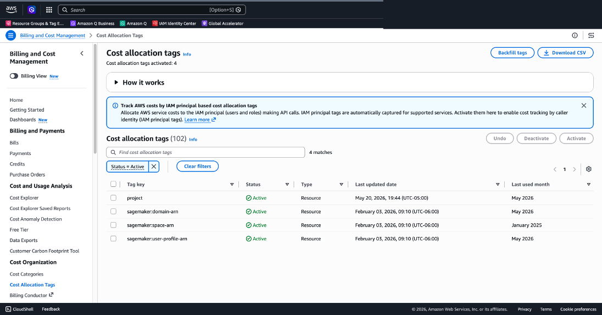Screen dimensions: 602x315
Task: Open Cost Categories in the sidebar
Action: [x=26, y=274]
